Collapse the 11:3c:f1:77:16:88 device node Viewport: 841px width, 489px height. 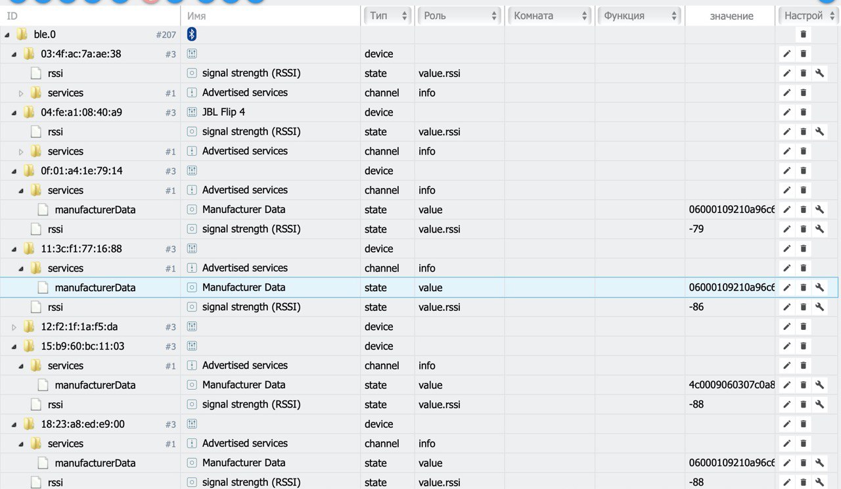14,248
